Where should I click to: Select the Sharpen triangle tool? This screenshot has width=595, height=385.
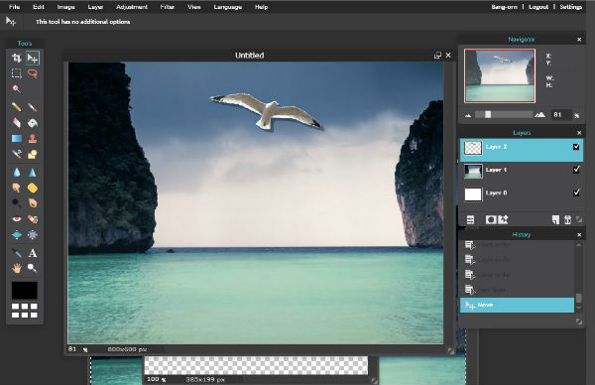[x=33, y=173]
